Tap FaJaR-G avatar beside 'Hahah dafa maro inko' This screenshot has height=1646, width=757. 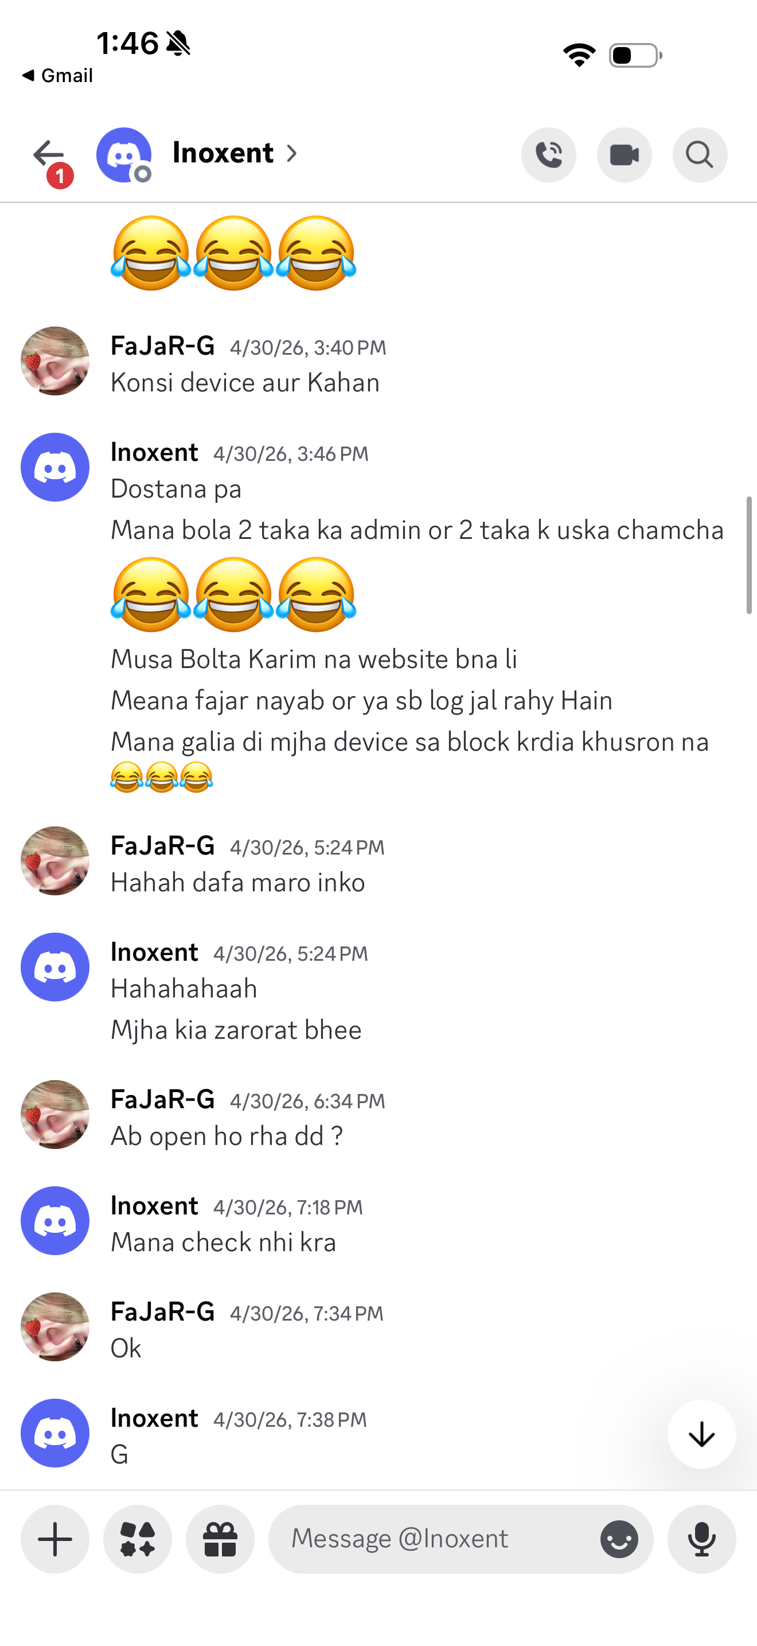coord(55,861)
